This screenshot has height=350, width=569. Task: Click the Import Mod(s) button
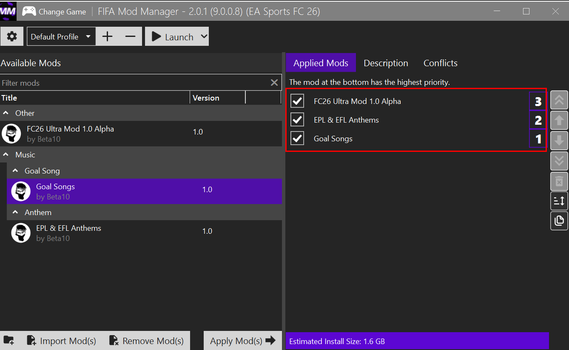[62, 340]
